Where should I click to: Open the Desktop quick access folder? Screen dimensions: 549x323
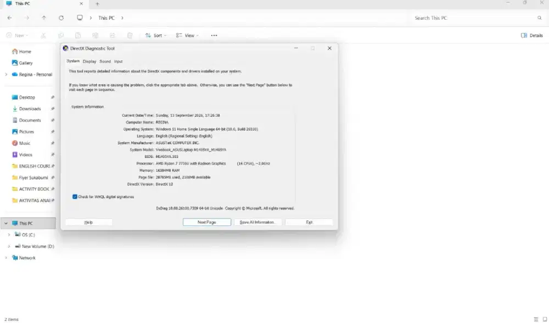tap(28, 97)
